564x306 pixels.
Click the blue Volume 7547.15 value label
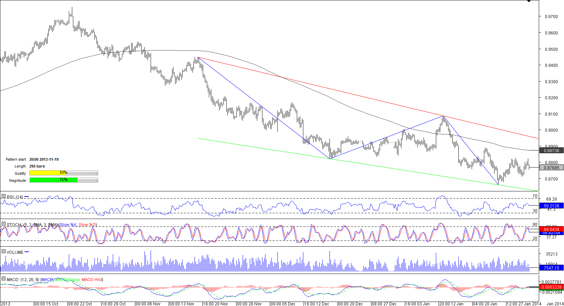click(x=551, y=268)
